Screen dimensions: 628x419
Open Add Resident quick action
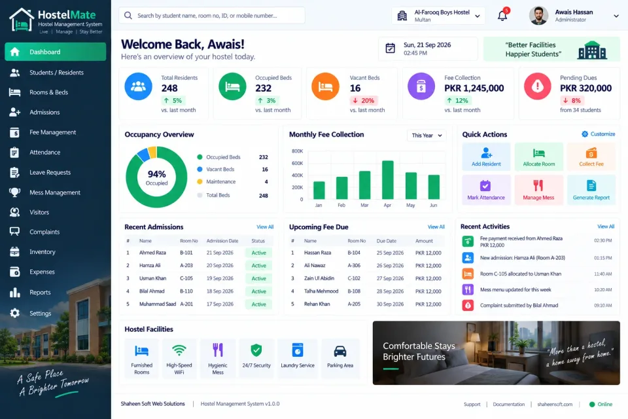(x=486, y=156)
